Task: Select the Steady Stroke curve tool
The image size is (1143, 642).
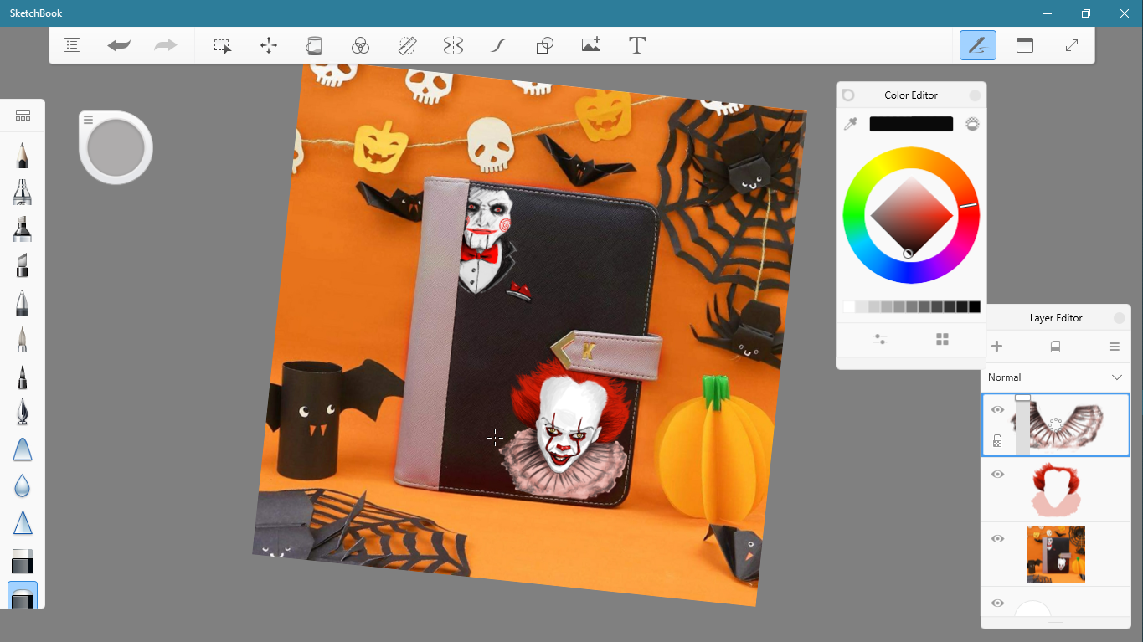Action: (499, 45)
